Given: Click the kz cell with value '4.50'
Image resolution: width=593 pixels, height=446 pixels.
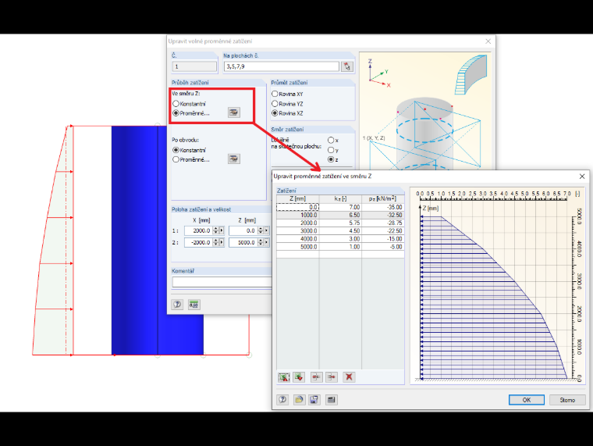Looking at the screenshot, I should pos(340,231).
